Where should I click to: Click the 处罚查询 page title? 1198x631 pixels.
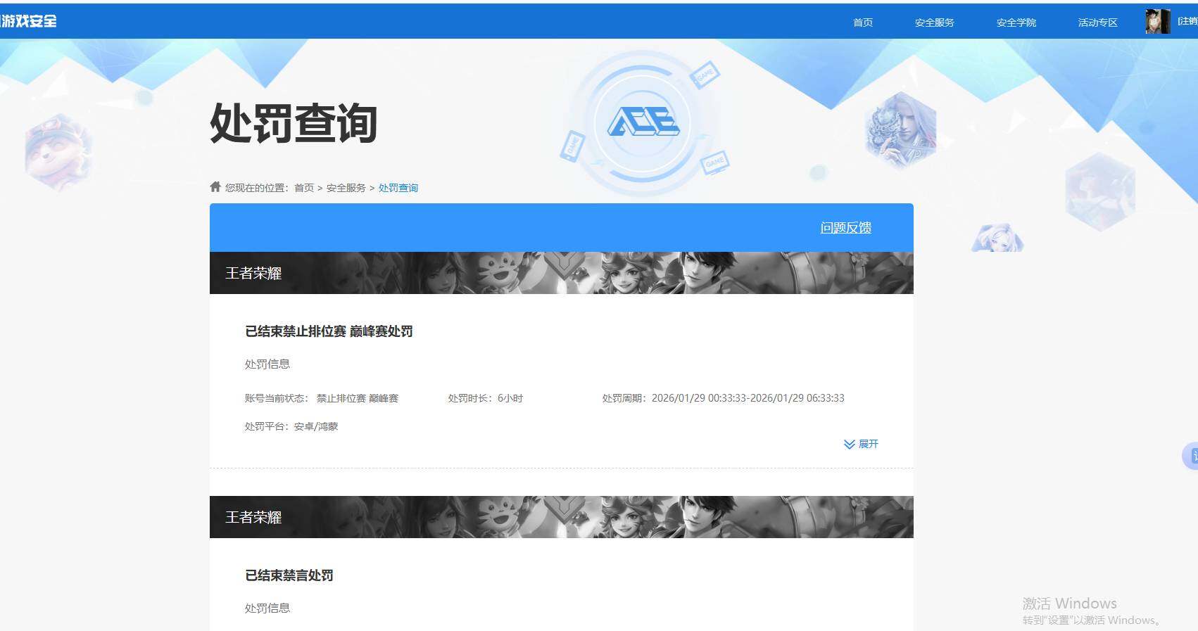point(294,123)
